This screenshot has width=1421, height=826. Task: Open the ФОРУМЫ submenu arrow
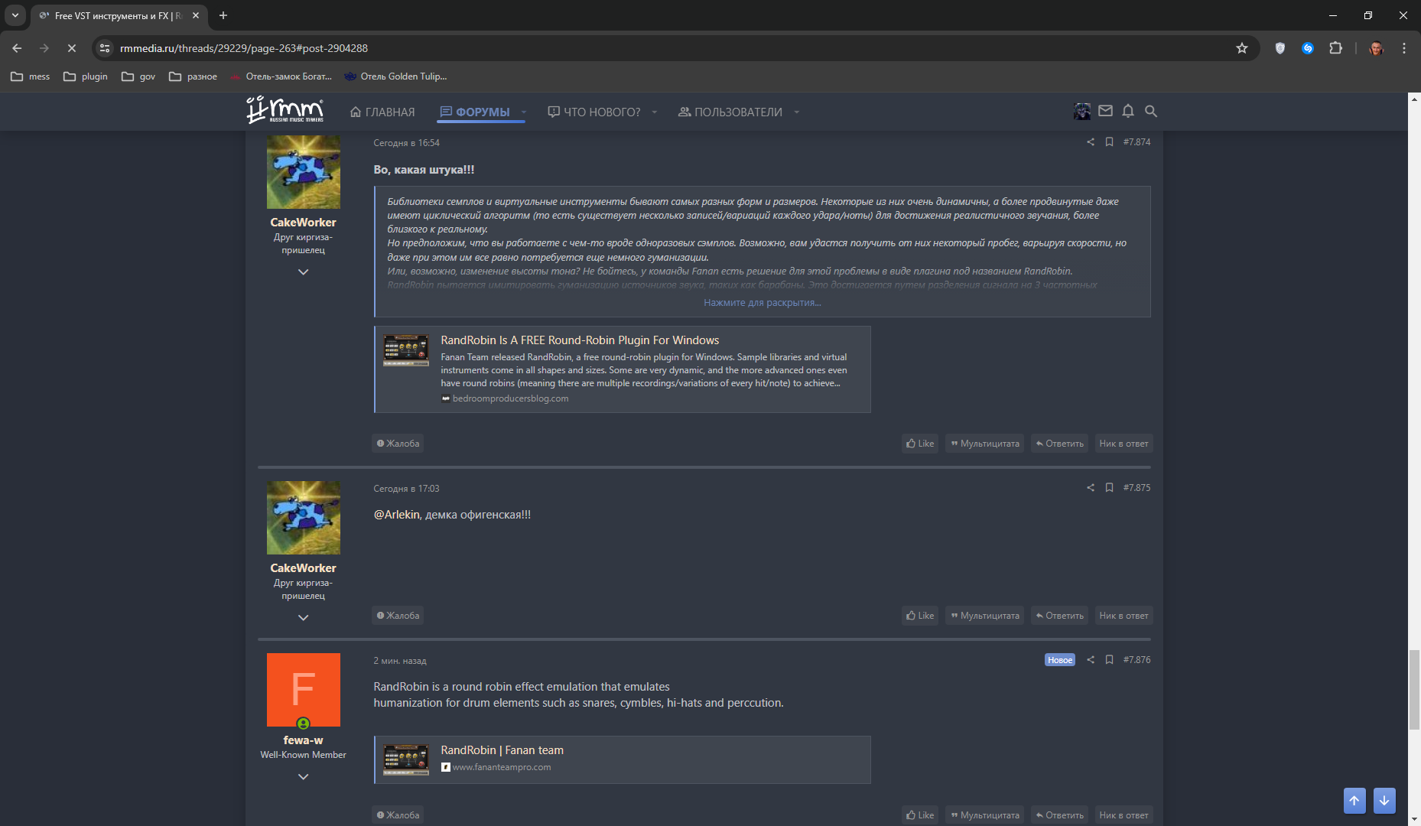tap(524, 112)
